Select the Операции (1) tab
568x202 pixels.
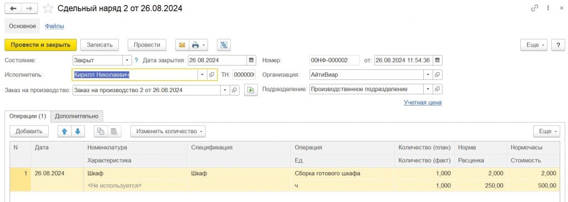click(28, 116)
